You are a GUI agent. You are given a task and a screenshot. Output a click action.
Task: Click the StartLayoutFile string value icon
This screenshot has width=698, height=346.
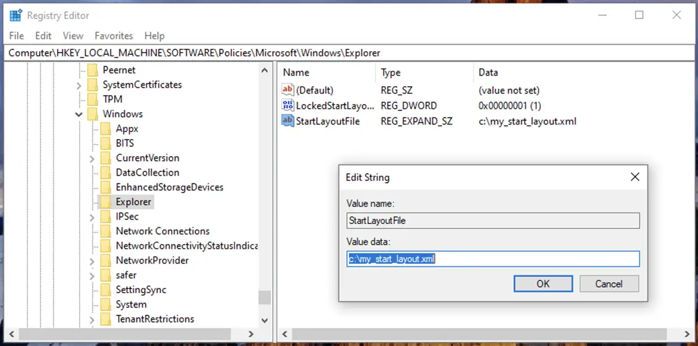[287, 121]
